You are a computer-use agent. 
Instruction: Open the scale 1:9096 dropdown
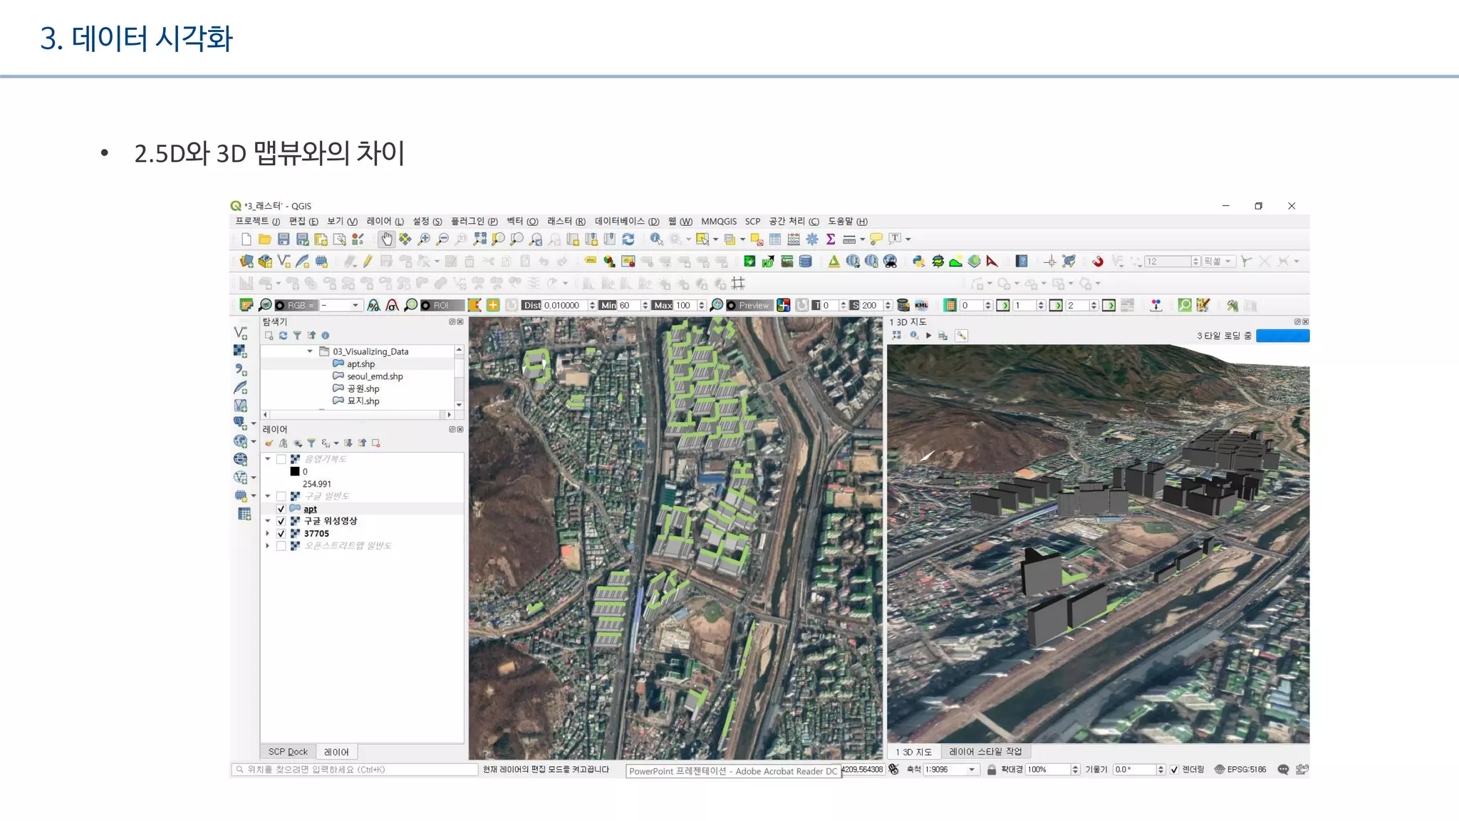click(972, 770)
